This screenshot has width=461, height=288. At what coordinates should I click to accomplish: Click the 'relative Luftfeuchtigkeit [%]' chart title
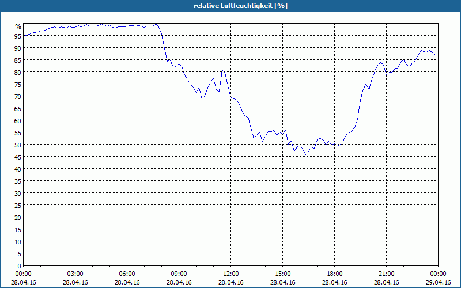[x=240, y=6]
